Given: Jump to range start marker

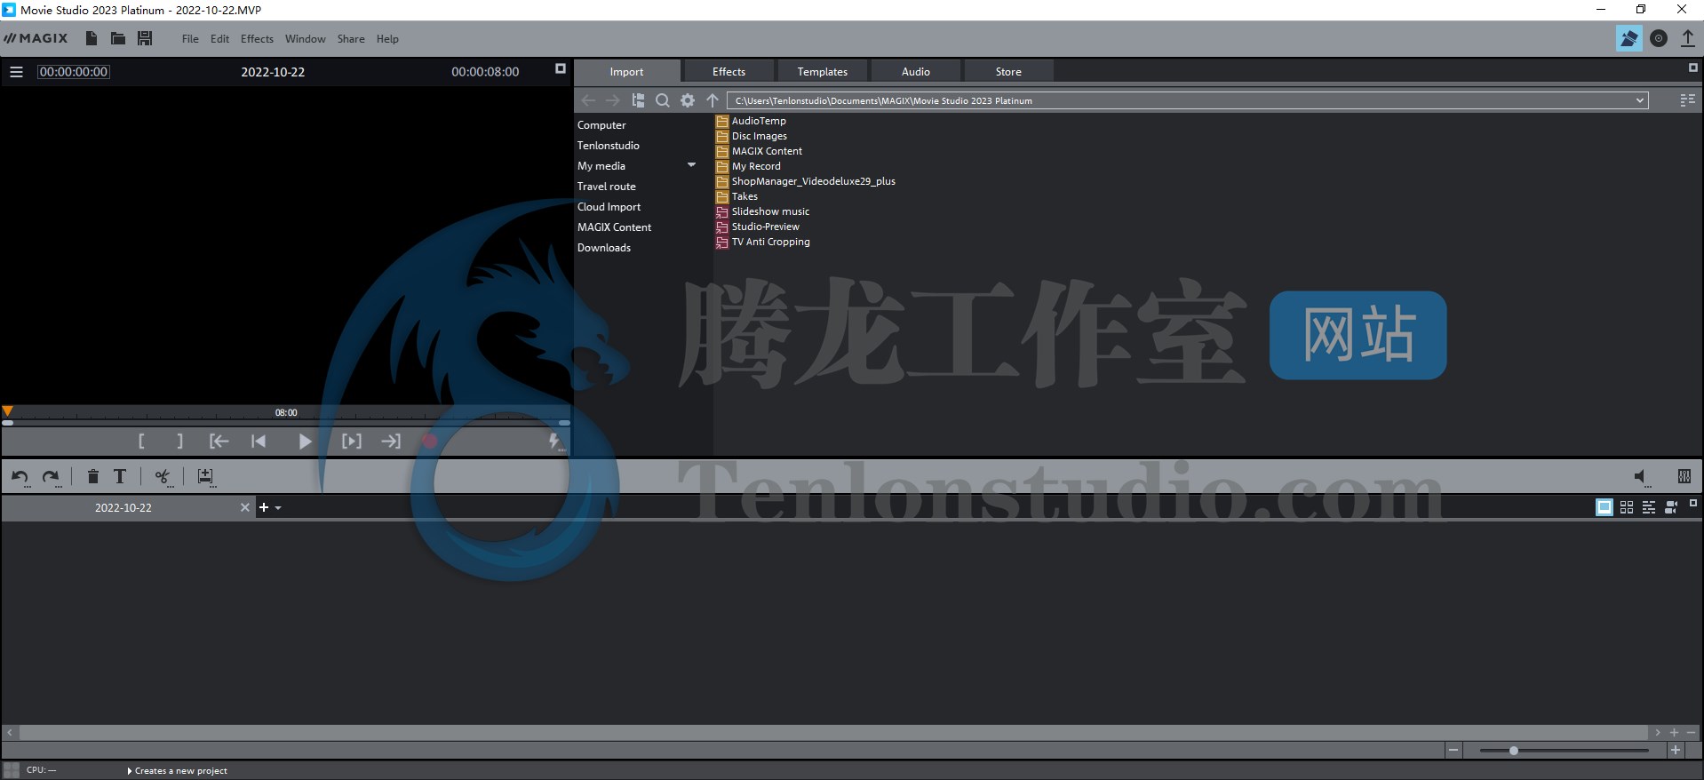Looking at the screenshot, I should click(219, 441).
